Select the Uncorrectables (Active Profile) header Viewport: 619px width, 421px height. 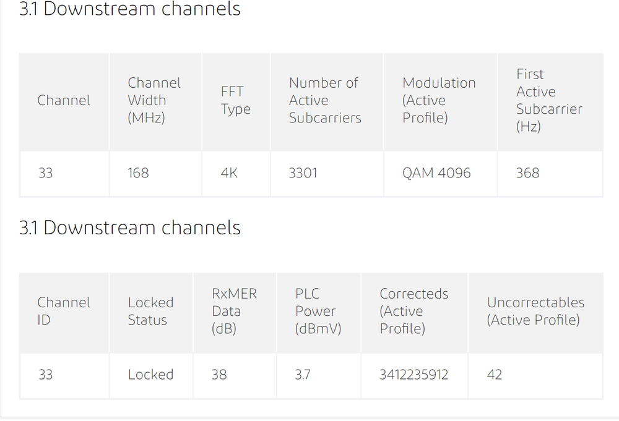pyautogui.click(x=535, y=311)
